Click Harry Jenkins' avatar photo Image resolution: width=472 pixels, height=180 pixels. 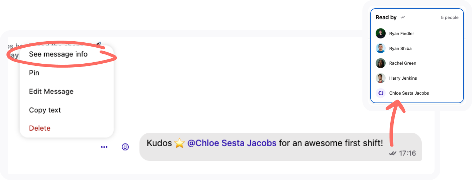(x=381, y=78)
